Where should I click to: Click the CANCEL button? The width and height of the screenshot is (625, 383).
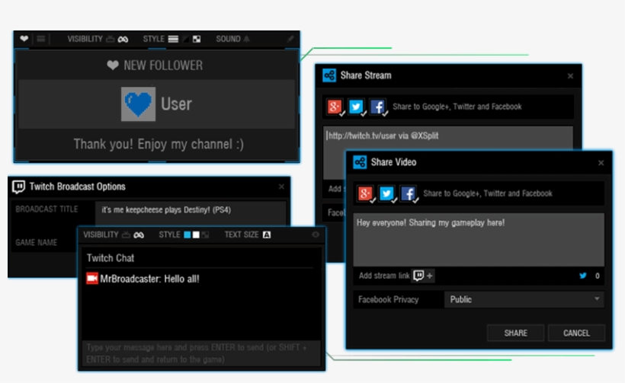[x=576, y=333]
